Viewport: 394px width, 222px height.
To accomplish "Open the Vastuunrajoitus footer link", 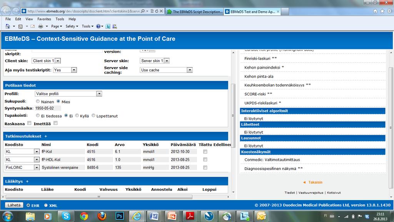I will 311,193.
